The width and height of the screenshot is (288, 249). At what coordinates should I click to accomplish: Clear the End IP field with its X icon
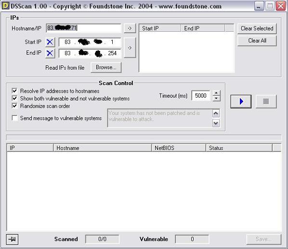point(50,53)
